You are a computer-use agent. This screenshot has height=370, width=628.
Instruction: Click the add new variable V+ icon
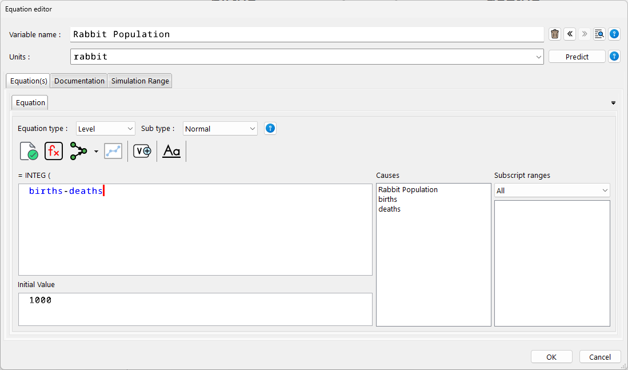pos(142,151)
